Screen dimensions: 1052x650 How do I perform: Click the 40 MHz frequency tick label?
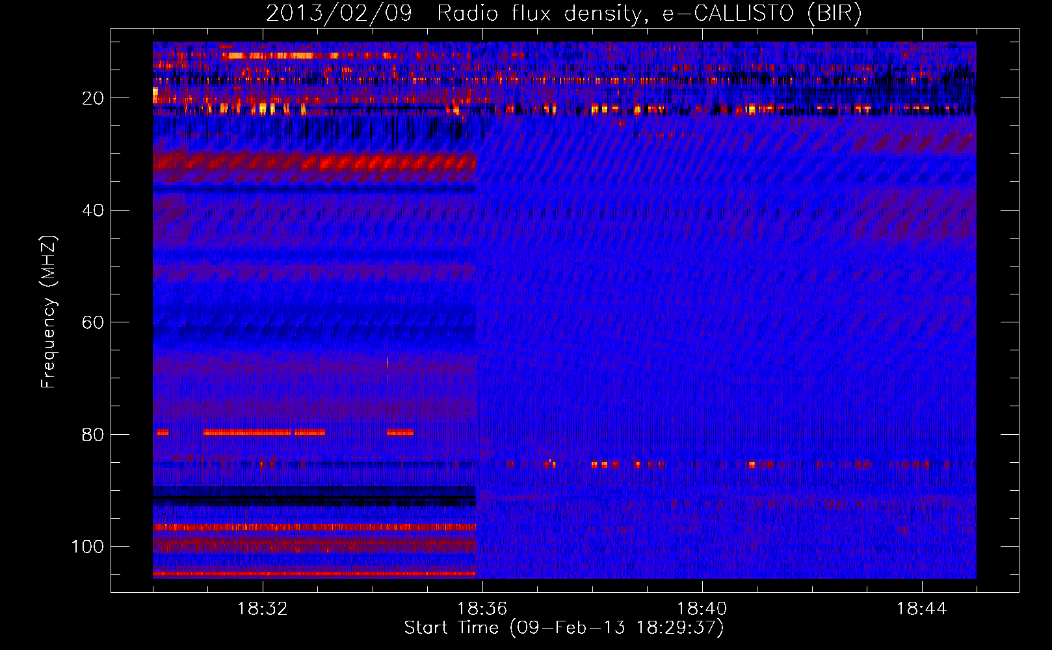click(x=93, y=210)
